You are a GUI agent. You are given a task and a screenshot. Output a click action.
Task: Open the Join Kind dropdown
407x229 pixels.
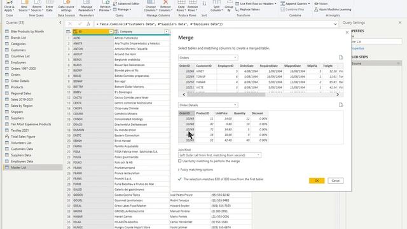tap(219, 155)
